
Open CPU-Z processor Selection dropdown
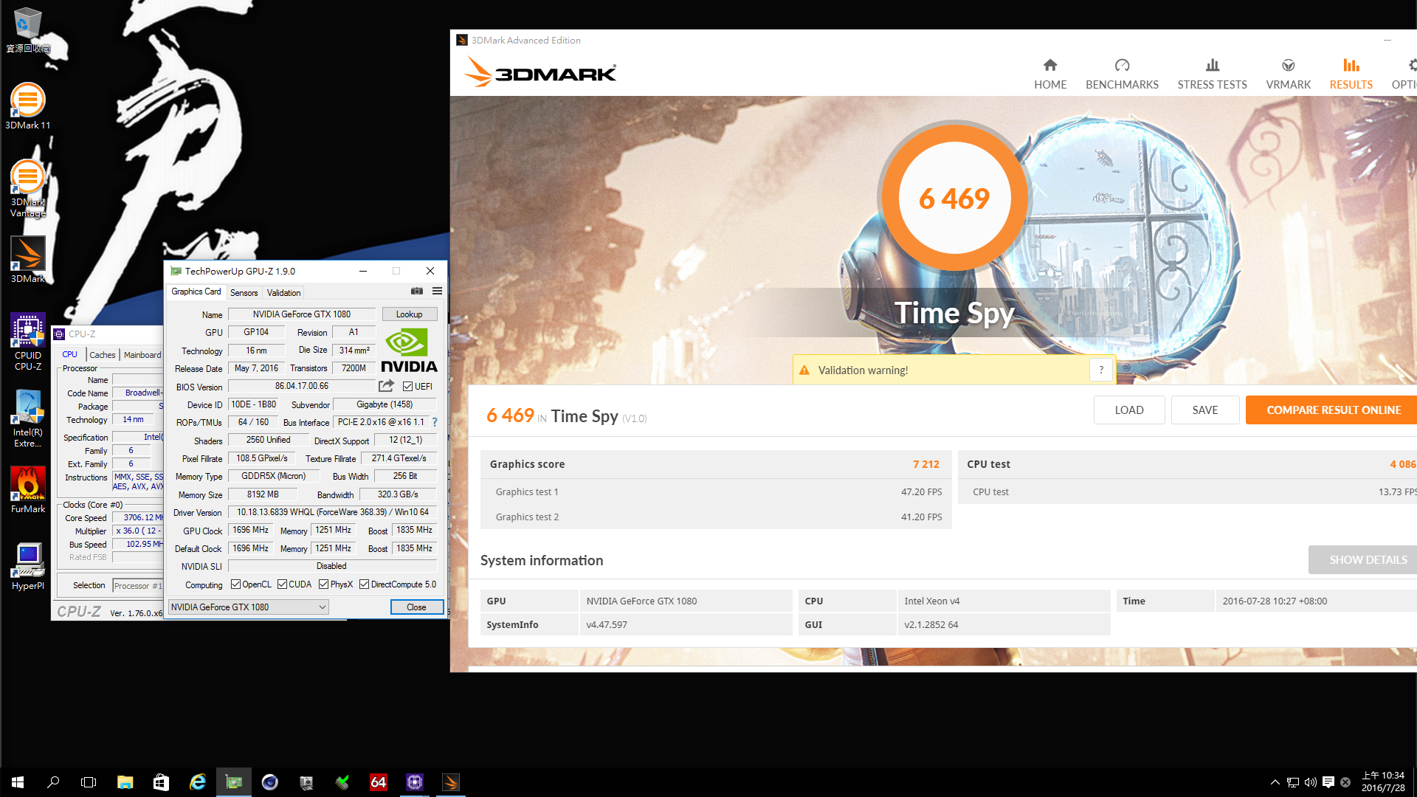tap(137, 586)
